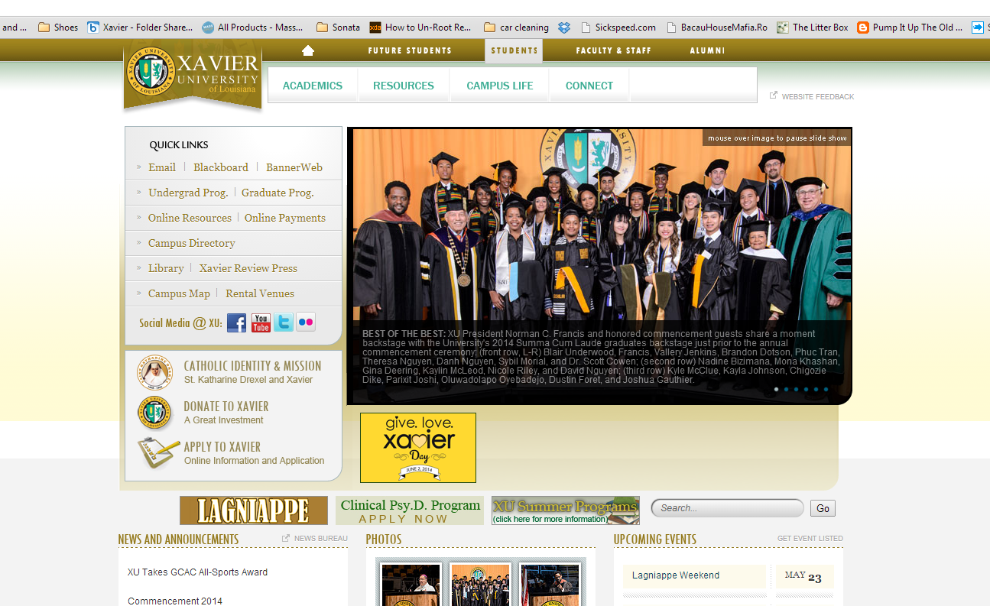The image size is (990, 606).
Task: Open the Pump It Up The Old bookmark
Action: [x=910, y=27]
